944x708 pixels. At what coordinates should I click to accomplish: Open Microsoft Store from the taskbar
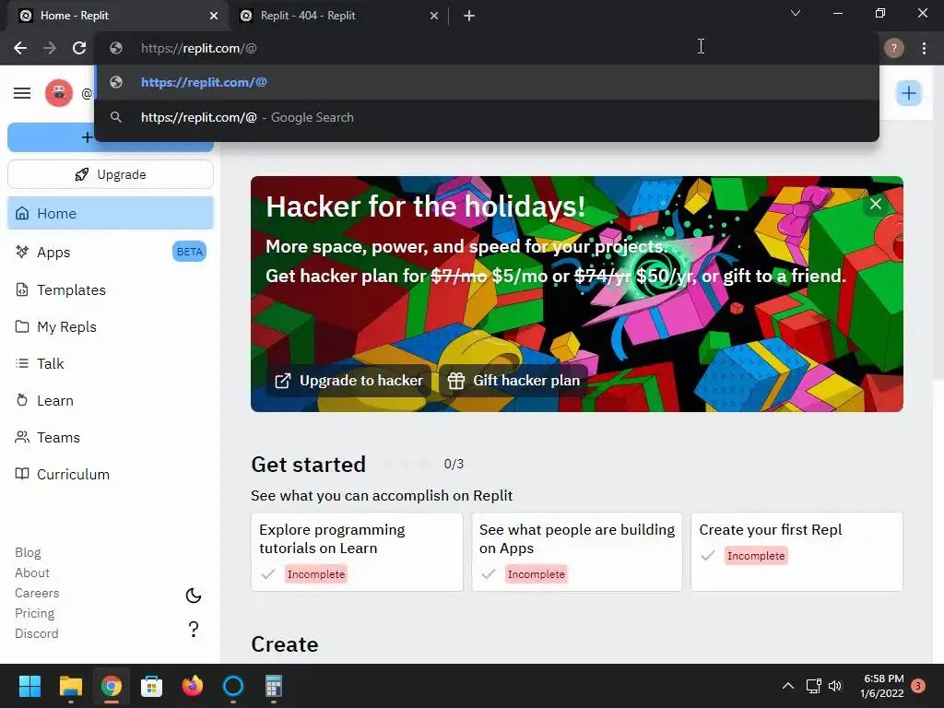151,686
